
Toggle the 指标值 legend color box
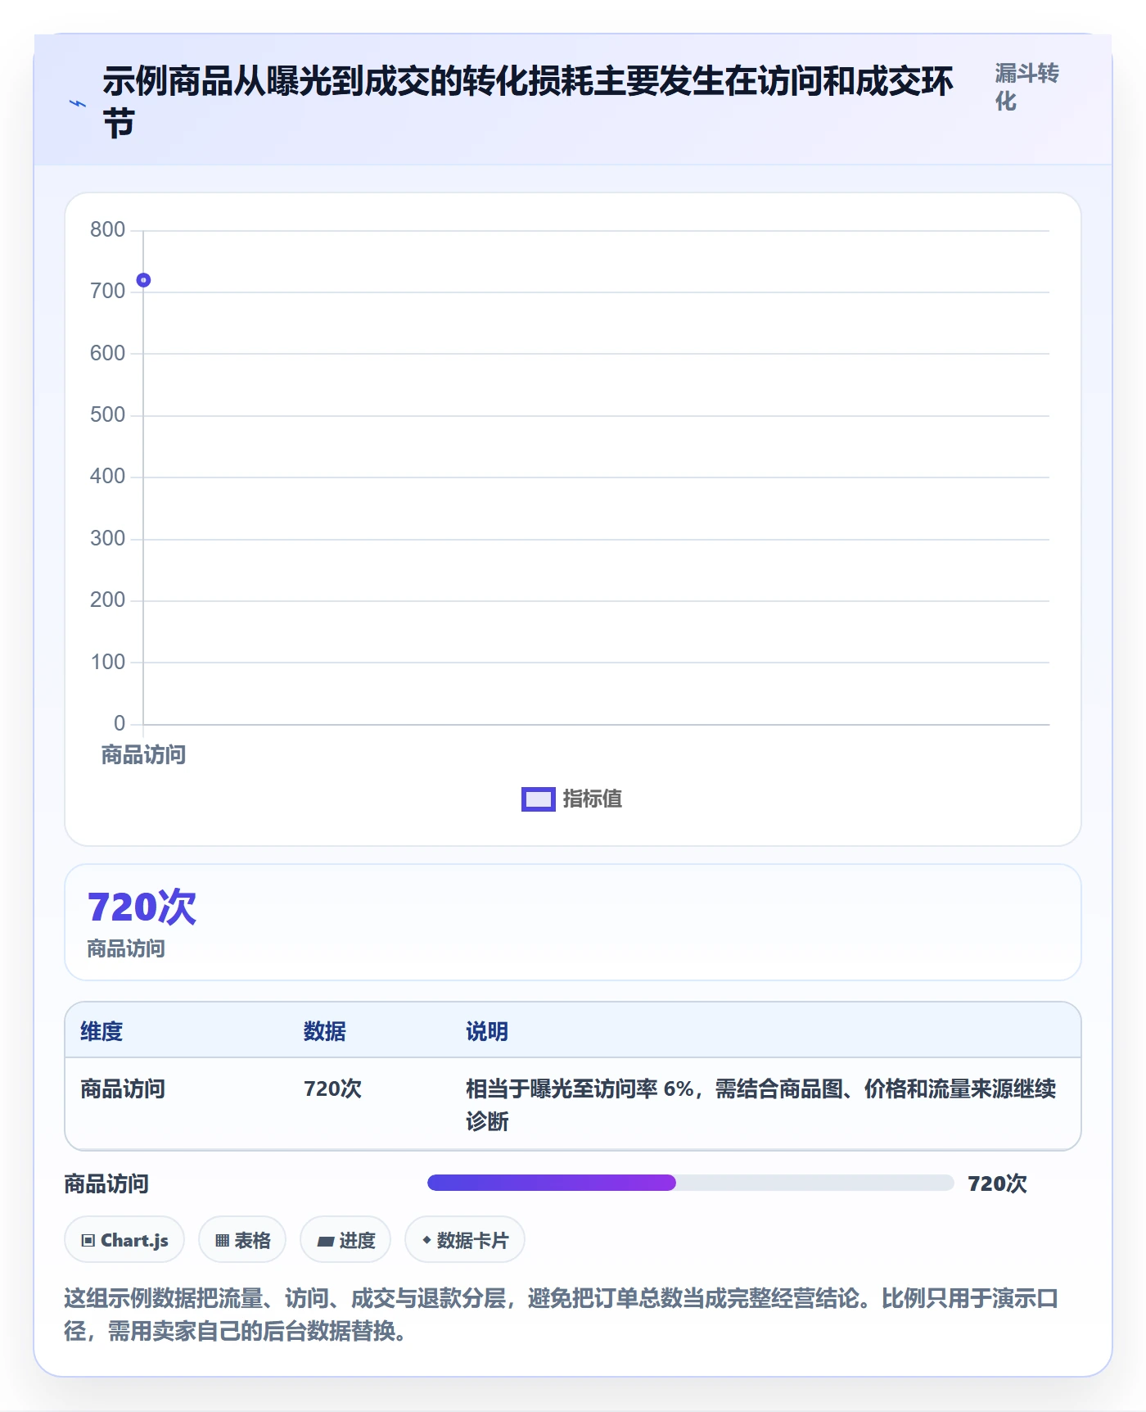coord(539,799)
